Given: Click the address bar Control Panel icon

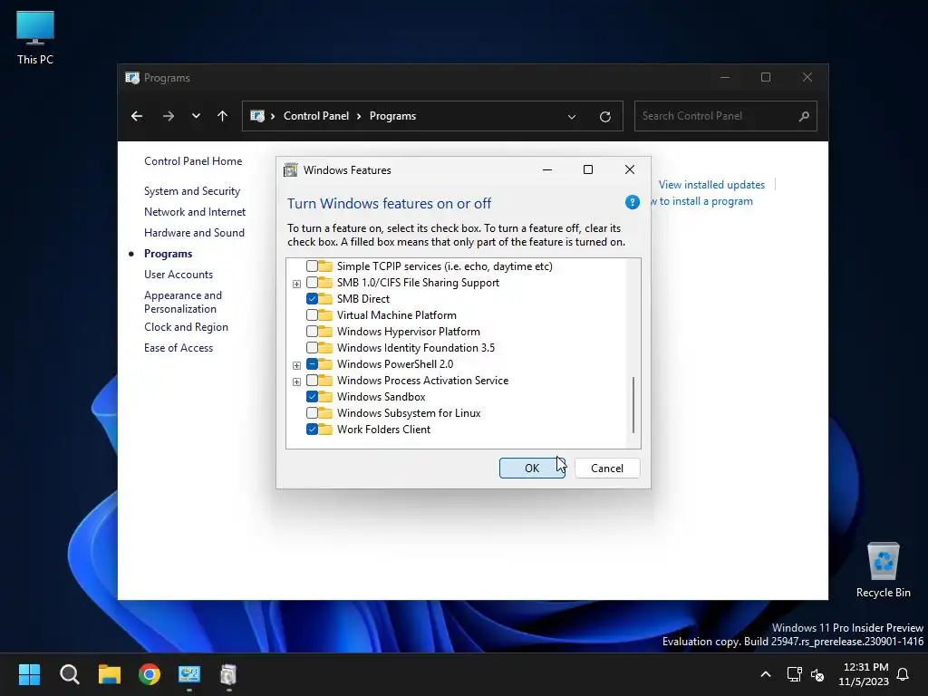Looking at the screenshot, I should [256, 116].
